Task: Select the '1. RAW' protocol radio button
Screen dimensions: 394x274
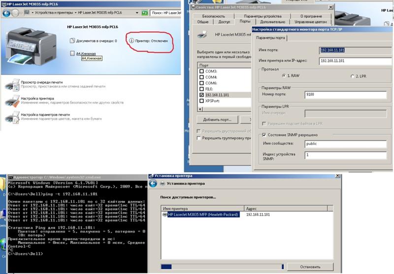Action: pos(284,76)
